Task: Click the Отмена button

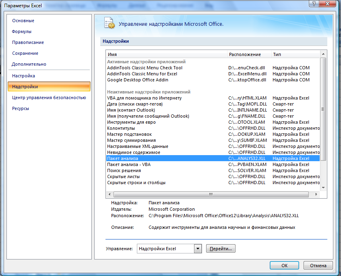Action: tap(318, 266)
